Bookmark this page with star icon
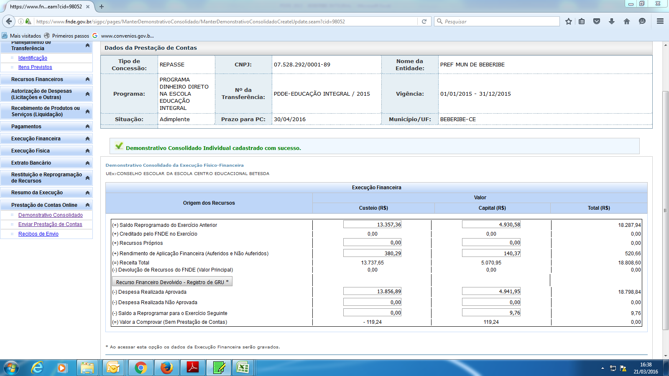This screenshot has height=376, width=669. click(568, 21)
